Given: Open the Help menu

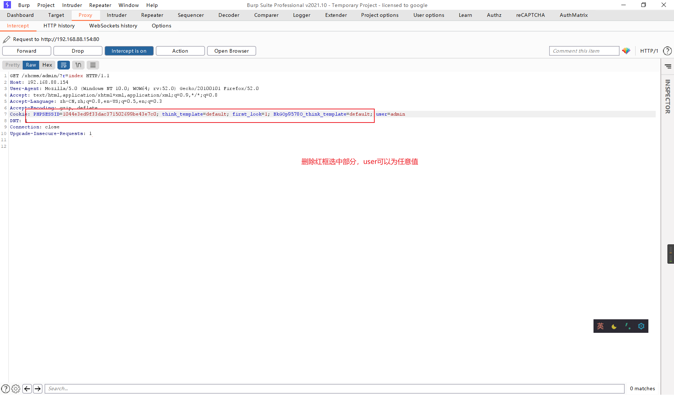Looking at the screenshot, I should click(x=152, y=5).
